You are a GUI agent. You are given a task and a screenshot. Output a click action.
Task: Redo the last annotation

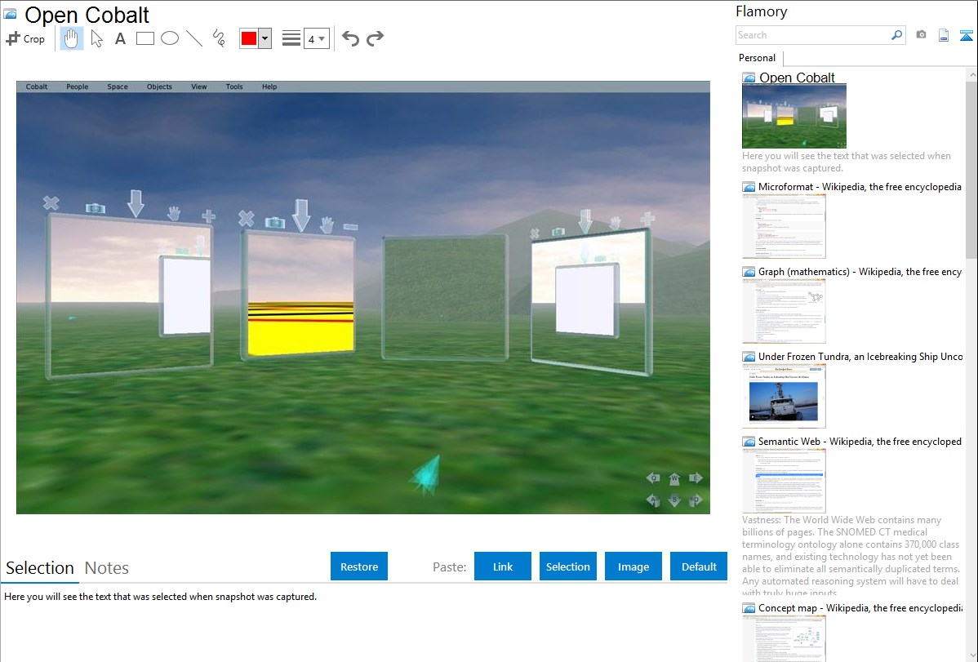click(375, 38)
